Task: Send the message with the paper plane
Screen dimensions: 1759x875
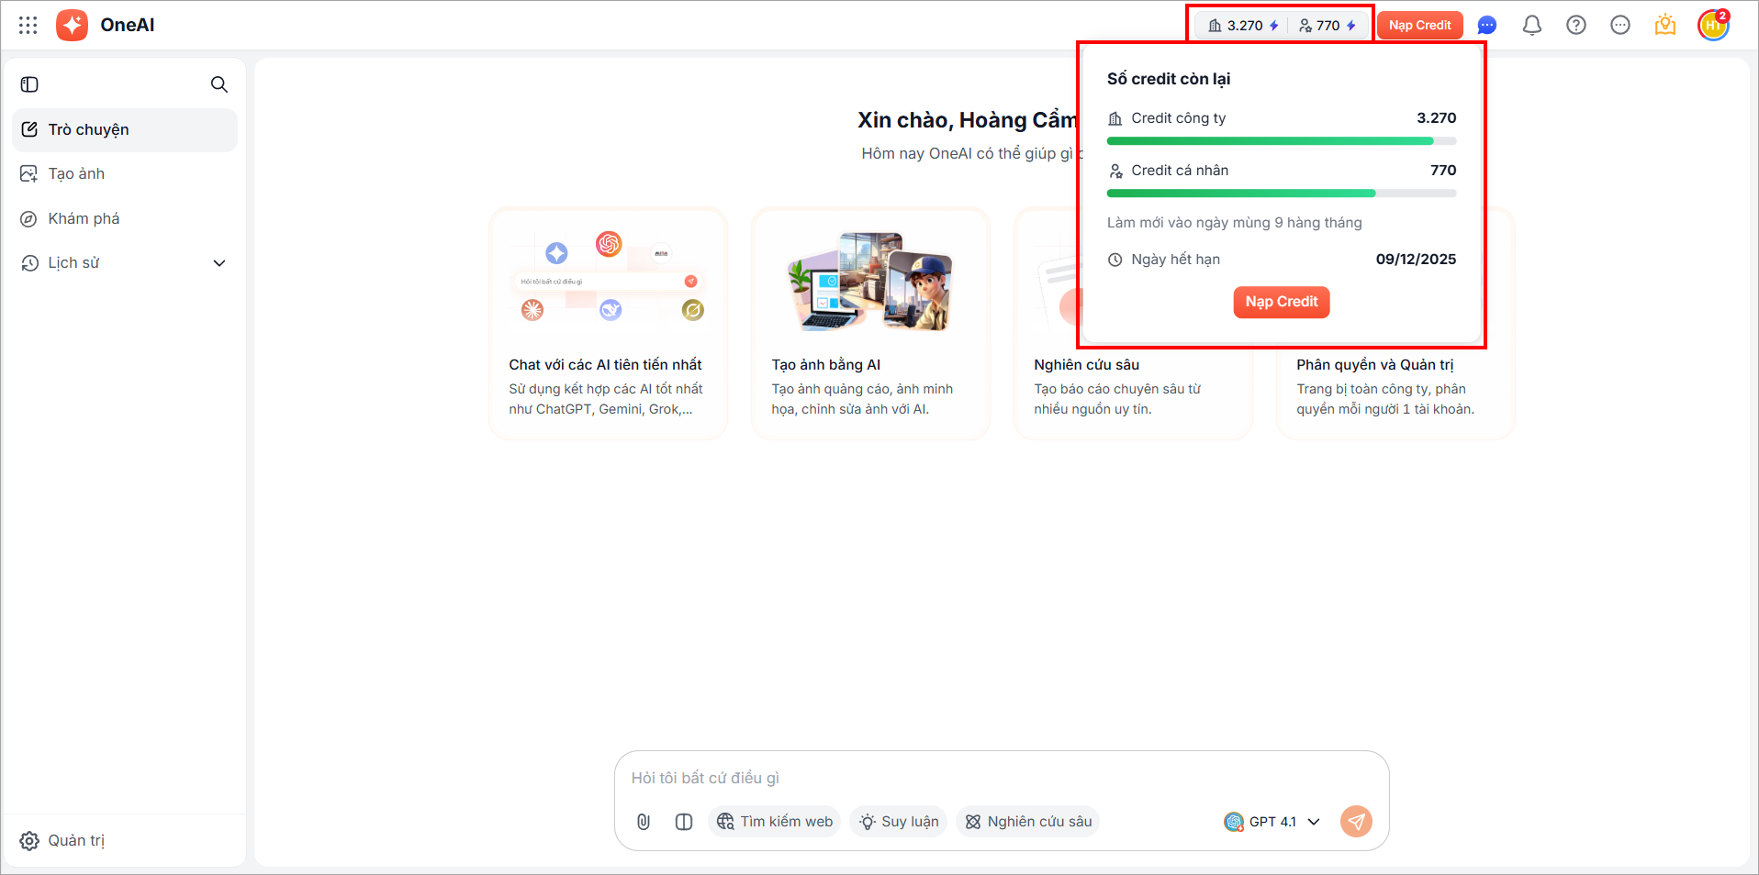Action: click(1356, 822)
